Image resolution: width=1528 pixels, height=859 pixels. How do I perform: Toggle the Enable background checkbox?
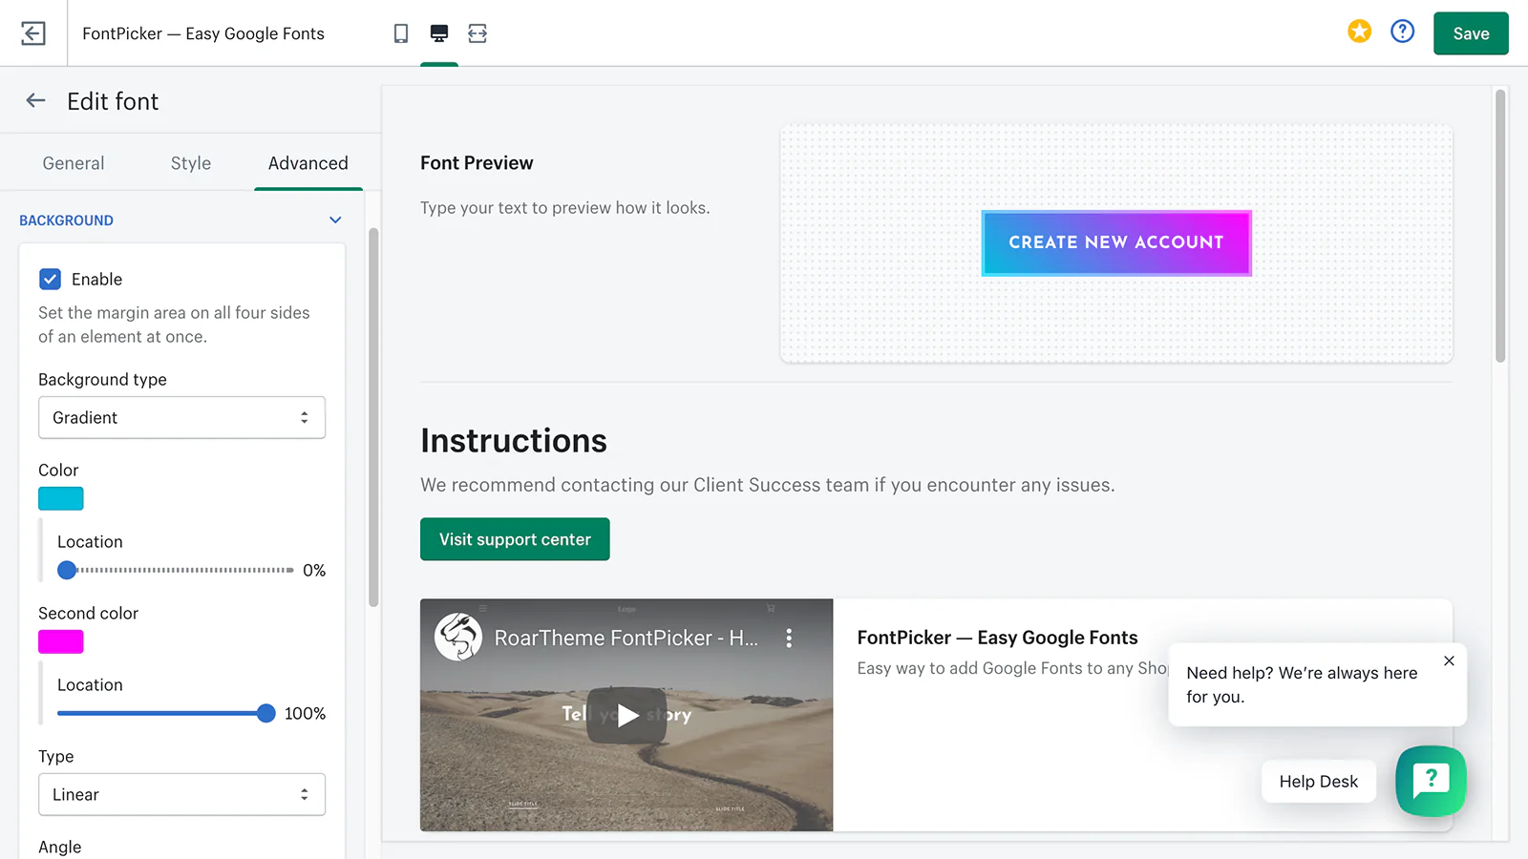coord(50,279)
